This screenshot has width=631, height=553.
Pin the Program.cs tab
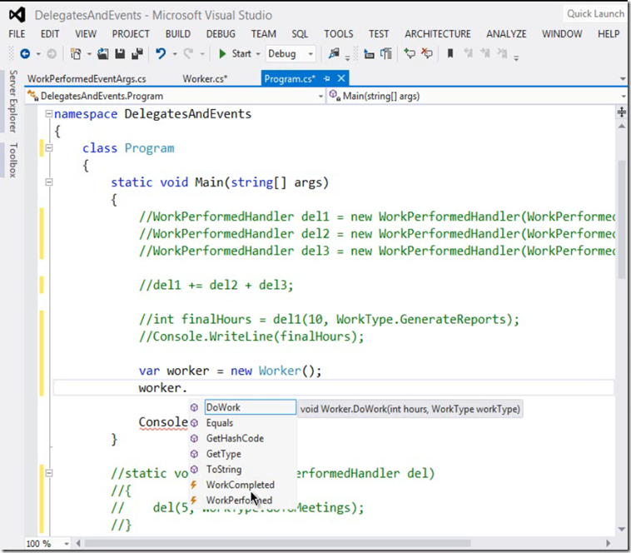[x=327, y=78]
